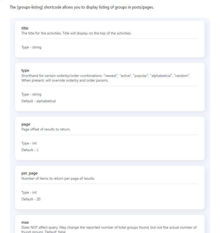Click the "title" parameter heading
Screen dimensions: 220x233
click(x=25, y=28)
